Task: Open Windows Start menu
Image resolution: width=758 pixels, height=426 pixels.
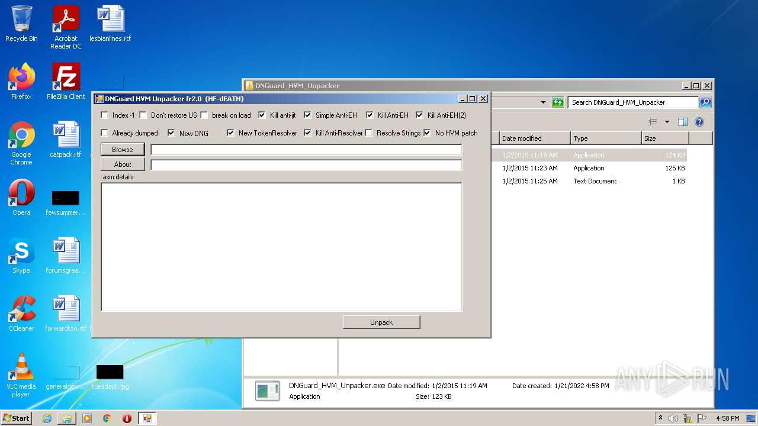Action: tap(16, 418)
